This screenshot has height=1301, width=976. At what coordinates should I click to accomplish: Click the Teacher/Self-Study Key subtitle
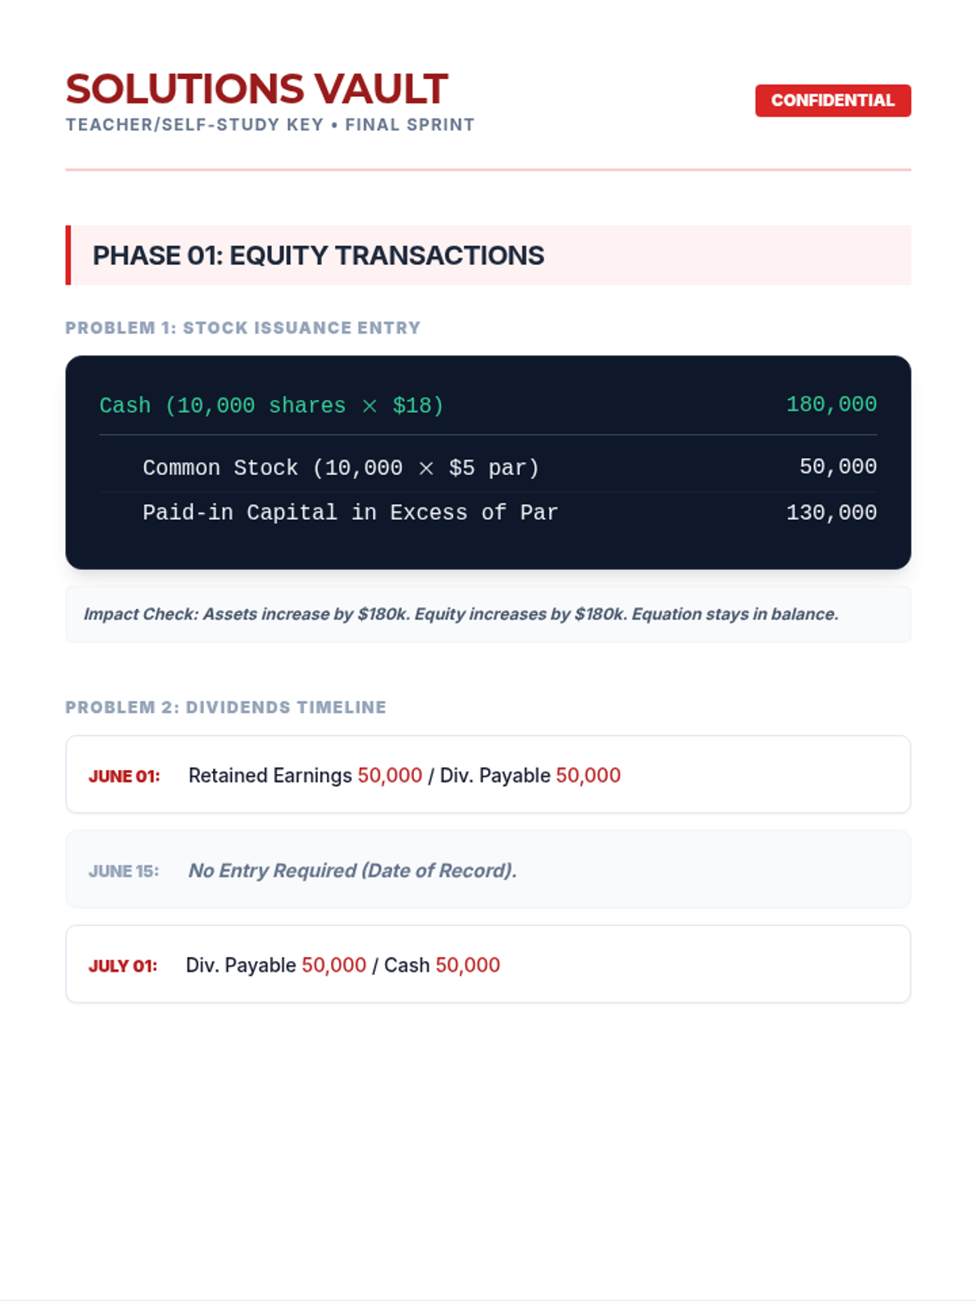[x=270, y=125]
